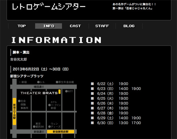
Task: Click the レトロゲームシアター site title logo
Action: [49, 6]
